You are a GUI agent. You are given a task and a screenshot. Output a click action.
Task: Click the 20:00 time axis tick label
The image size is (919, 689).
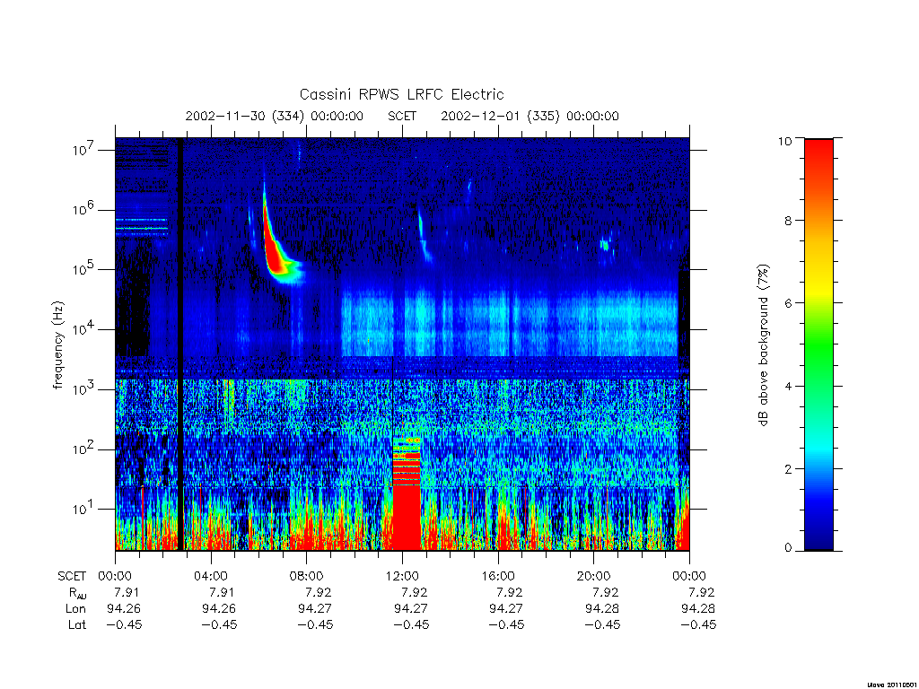[x=593, y=576]
